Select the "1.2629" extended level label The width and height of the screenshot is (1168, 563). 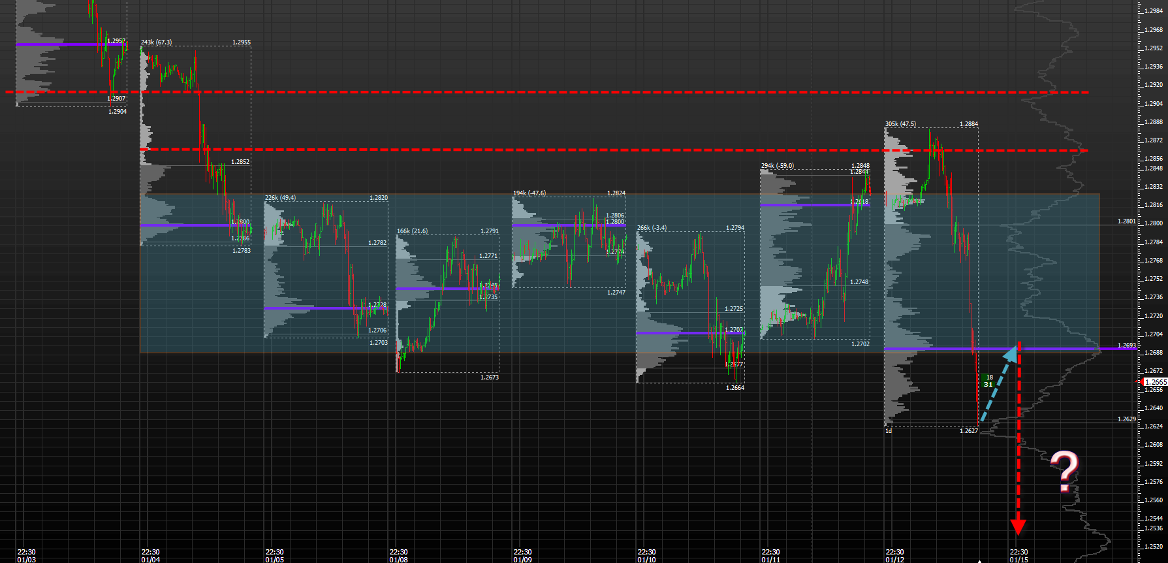[x=1127, y=419]
